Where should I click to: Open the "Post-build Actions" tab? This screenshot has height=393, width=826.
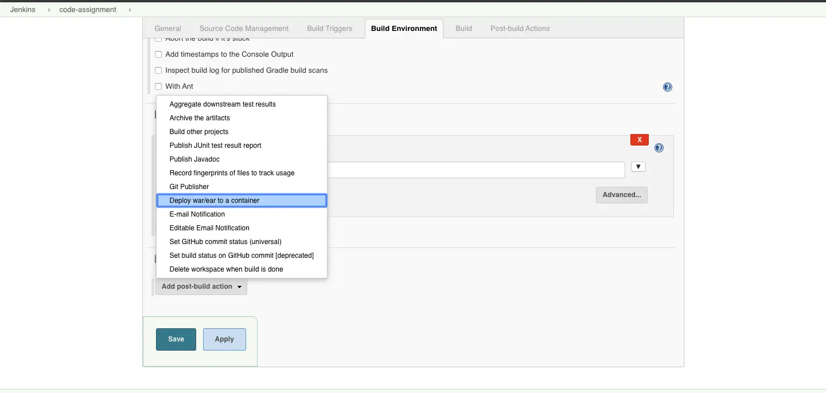pos(520,28)
